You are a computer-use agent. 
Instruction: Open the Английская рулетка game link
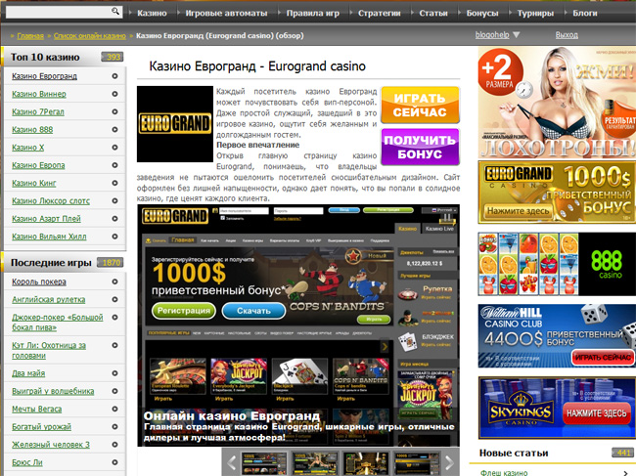click(48, 299)
